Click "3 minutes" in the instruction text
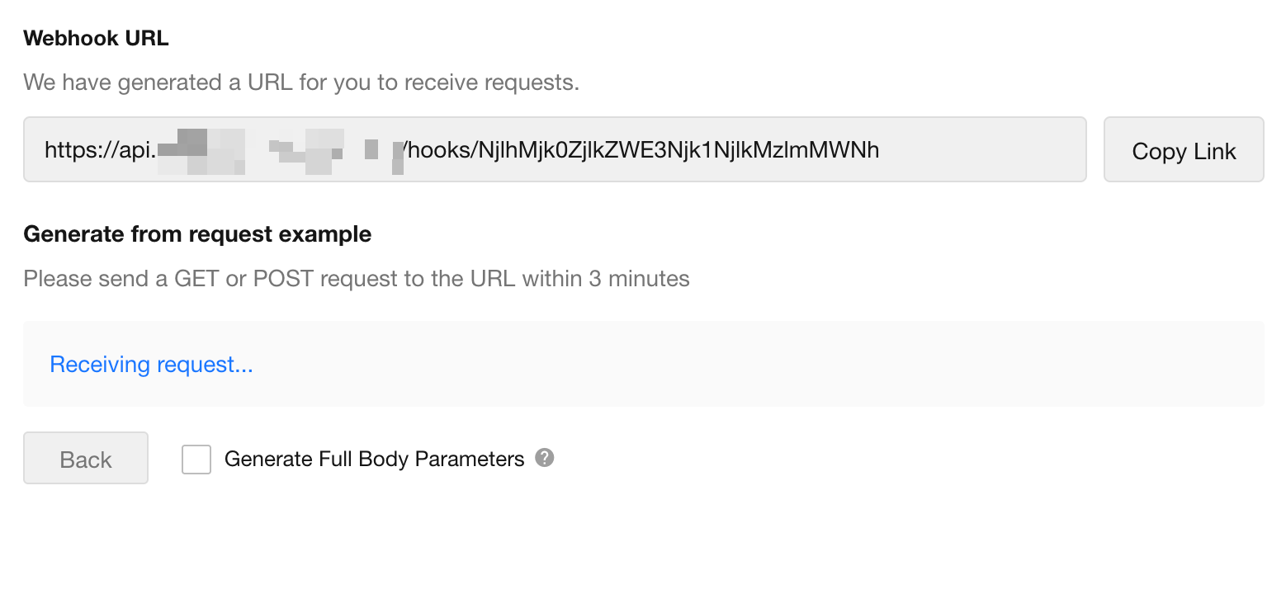This screenshot has height=594, width=1286. tap(638, 279)
